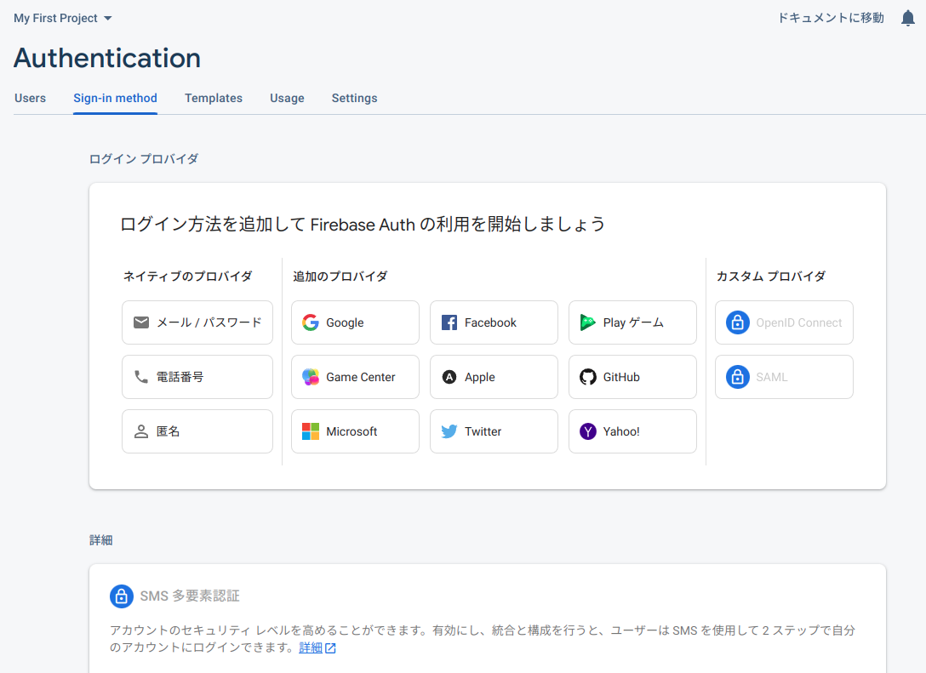926x673 pixels.
Task: Click the Play Games logo icon
Action: tap(587, 322)
